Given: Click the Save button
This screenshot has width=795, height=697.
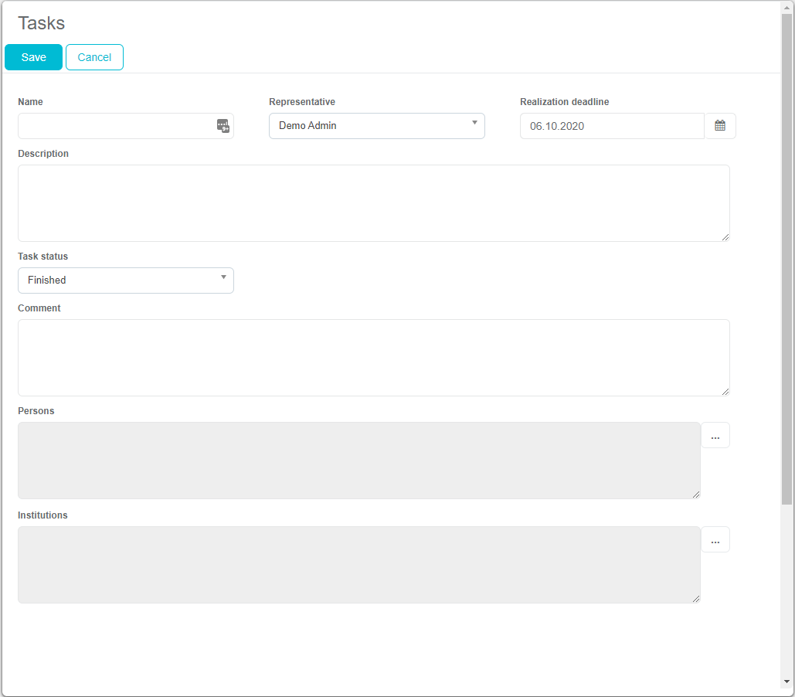Looking at the screenshot, I should (33, 57).
